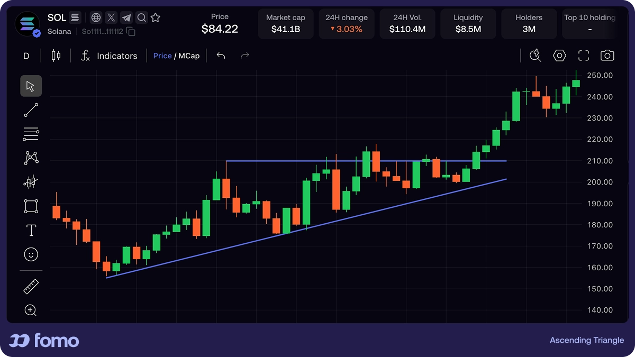Click the 200.00 price axis label
635x357 pixels.
pos(600,182)
